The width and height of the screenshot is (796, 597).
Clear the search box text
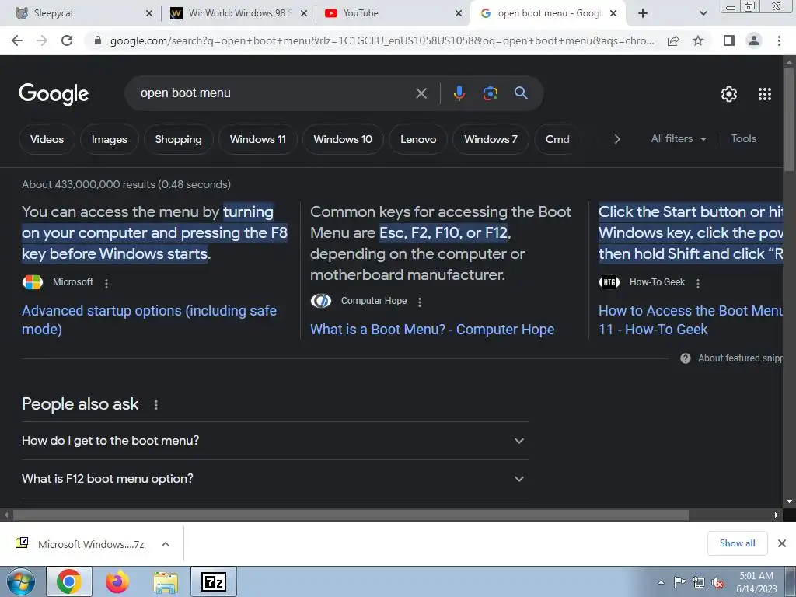(421, 93)
